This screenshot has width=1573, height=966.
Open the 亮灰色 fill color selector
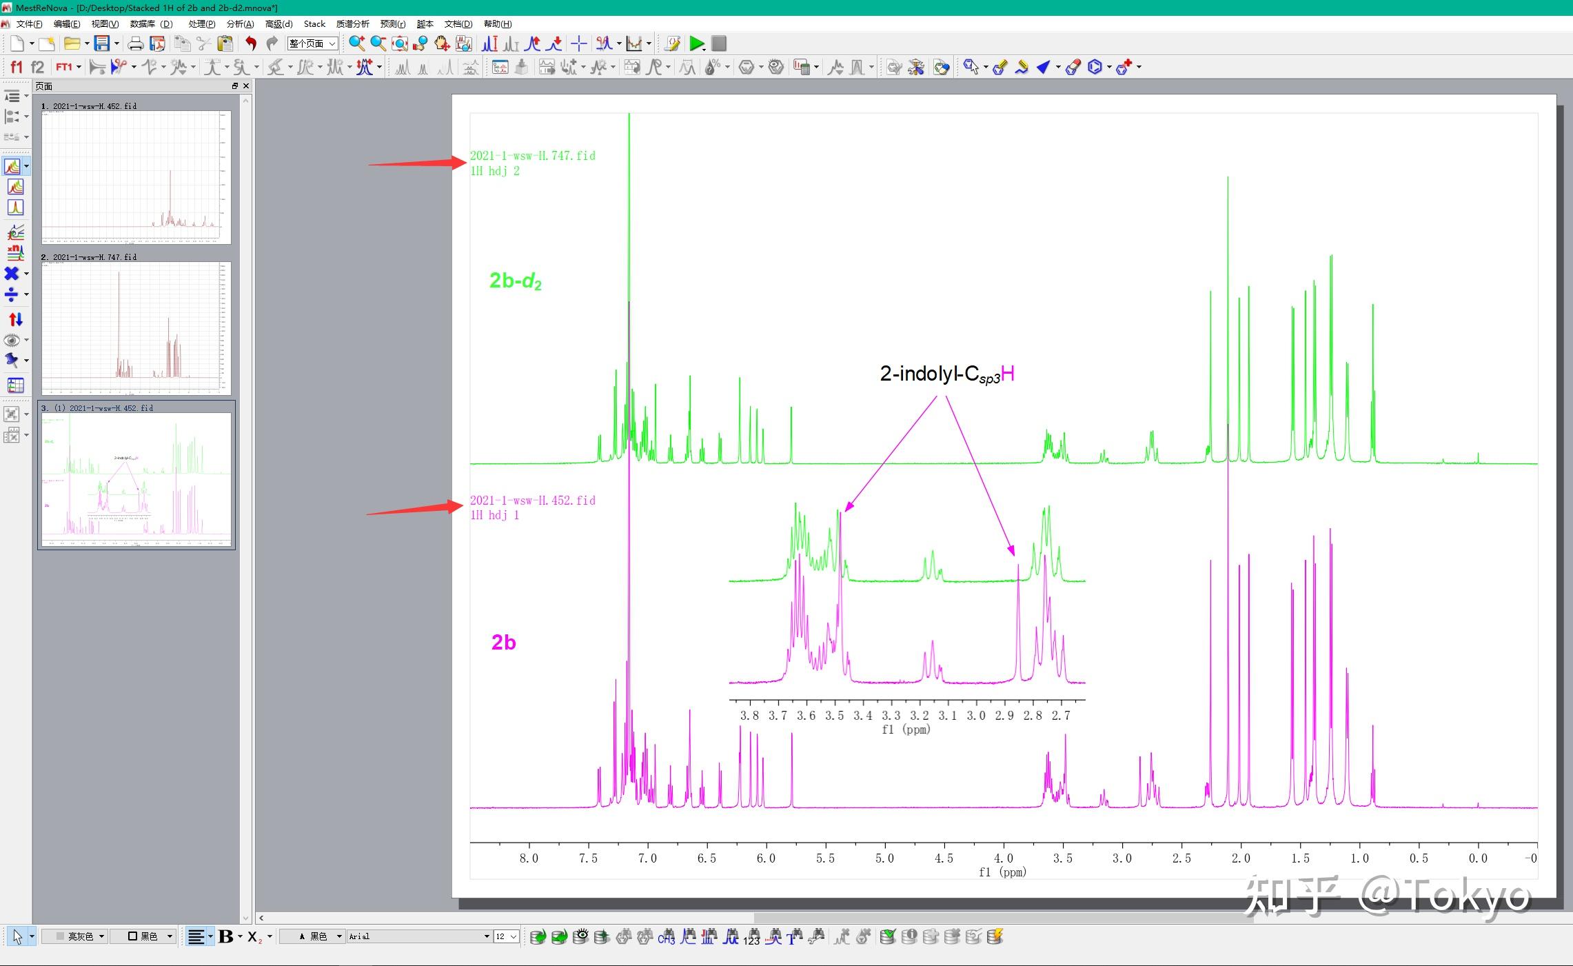click(x=74, y=936)
